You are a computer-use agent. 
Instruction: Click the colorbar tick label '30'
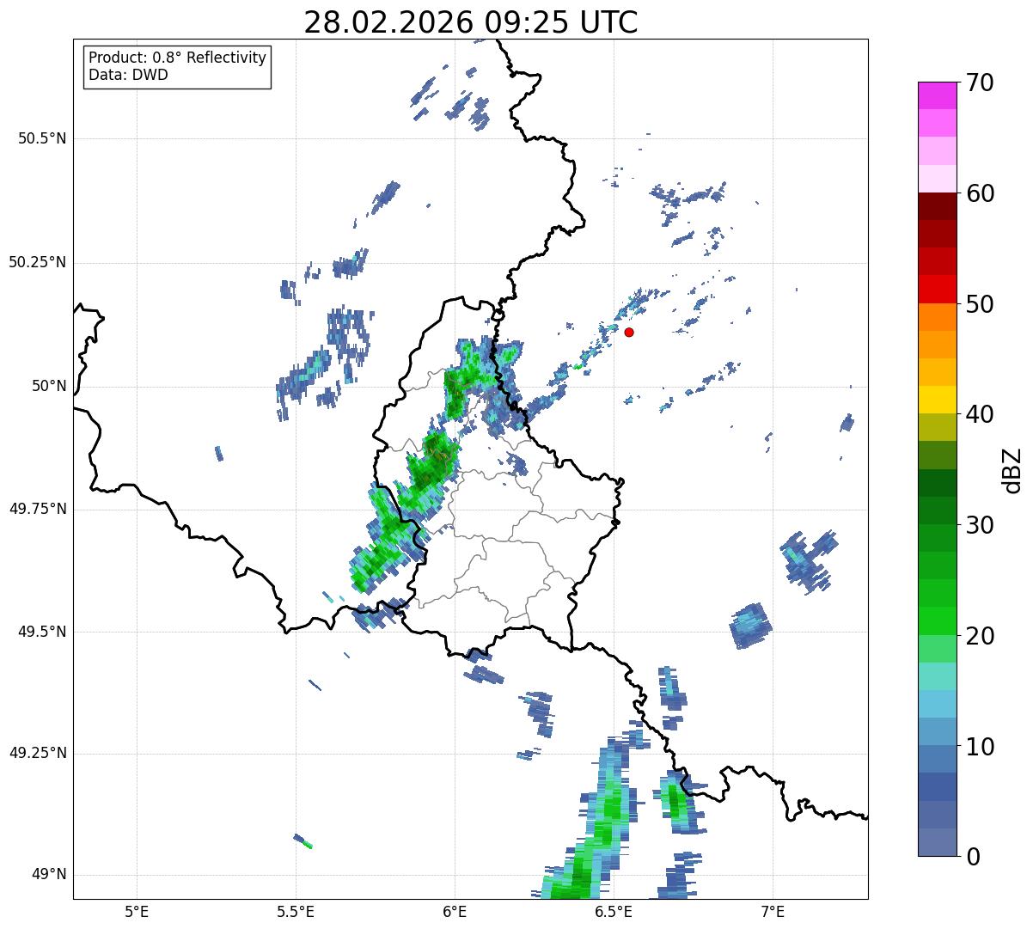click(x=980, y=525)
